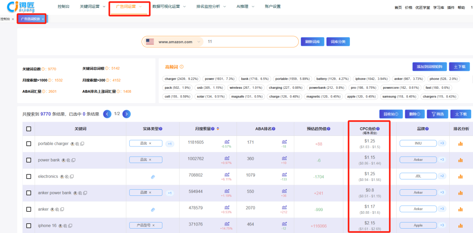The width and height of the screenshot is (473, 233).
Task: Go to next results page arrow
Action: pos(127,114)
